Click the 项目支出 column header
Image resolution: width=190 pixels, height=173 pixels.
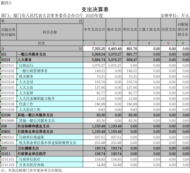click(x=130, y=29)
